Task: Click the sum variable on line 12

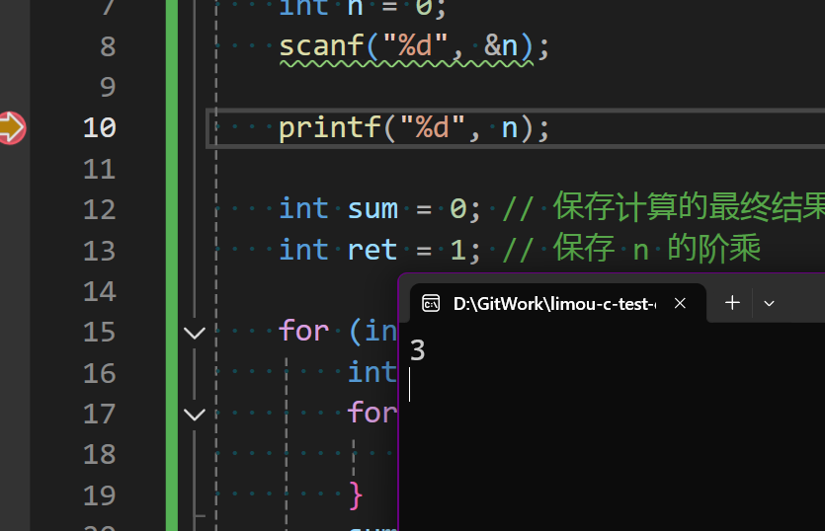Action: click(372, 208)
